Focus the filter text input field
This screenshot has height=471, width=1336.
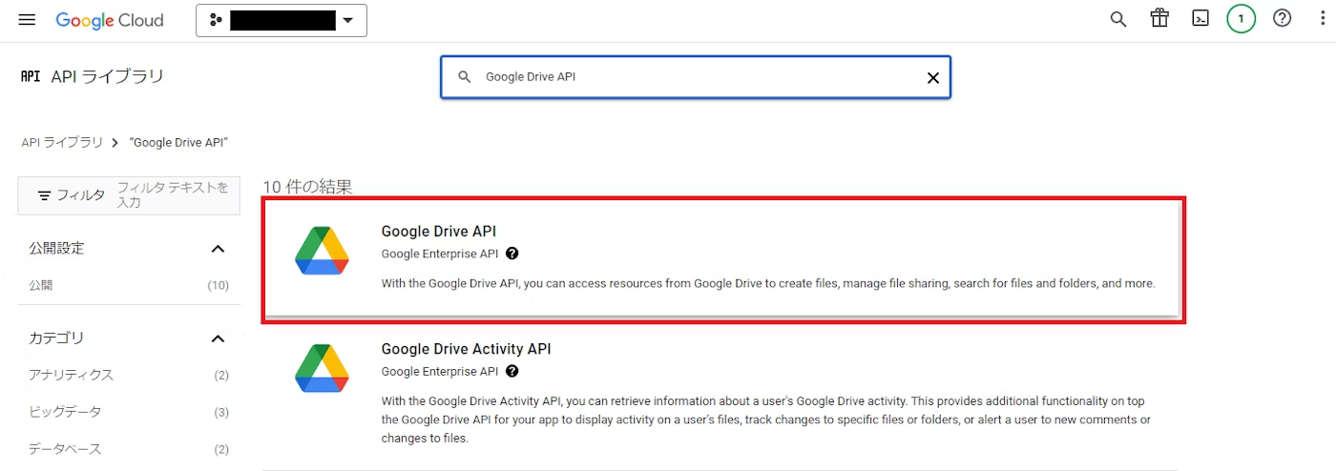pyautogui.click(x=174, y=195)
